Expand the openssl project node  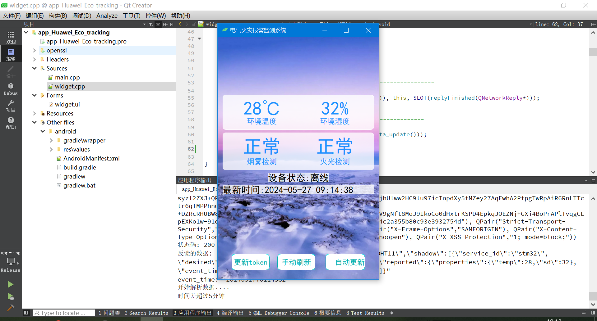(x=35, y=50)
